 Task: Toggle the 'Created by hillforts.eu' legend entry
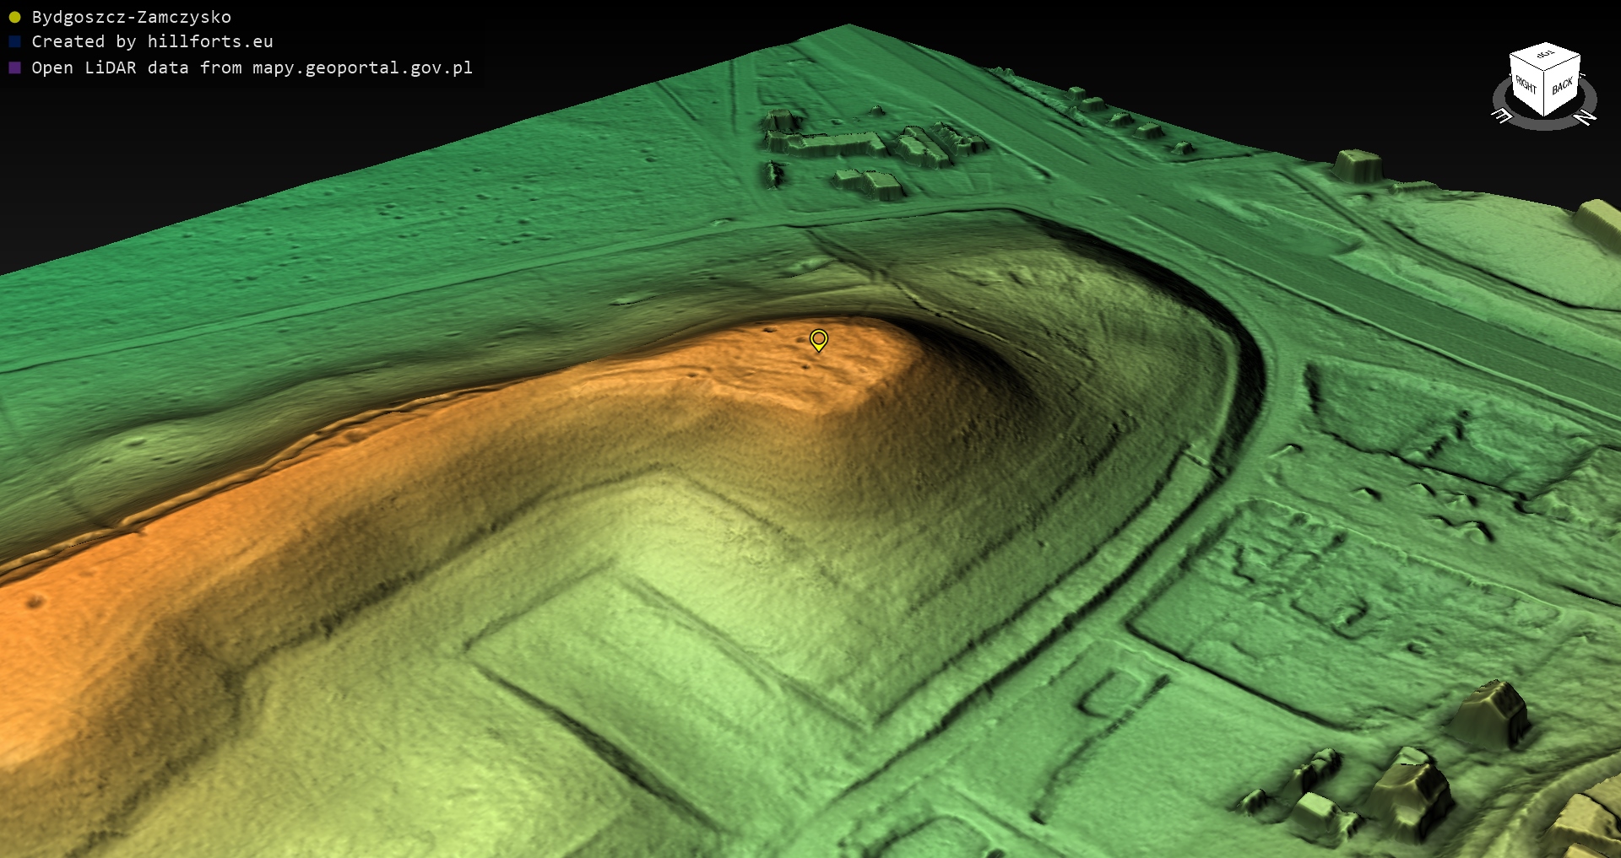pos(152,42)
